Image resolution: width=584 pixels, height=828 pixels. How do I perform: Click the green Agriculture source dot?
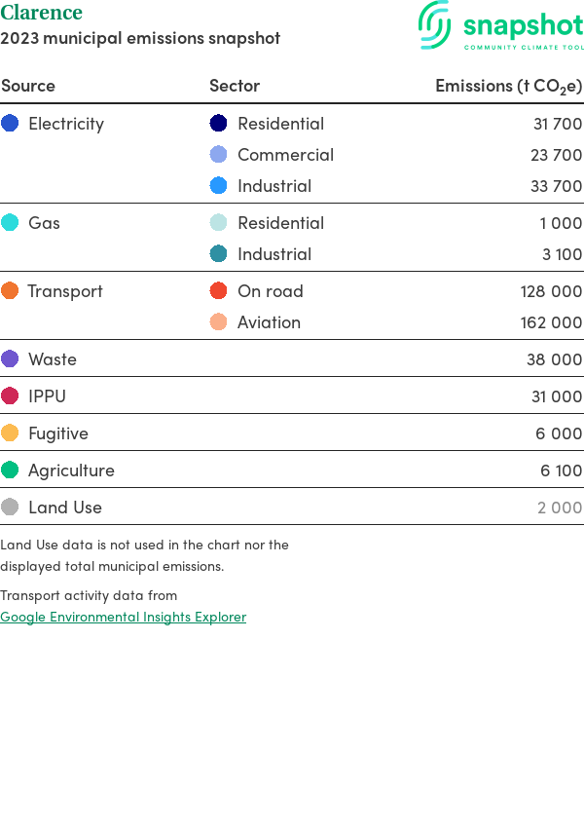[x=10, y=470]
